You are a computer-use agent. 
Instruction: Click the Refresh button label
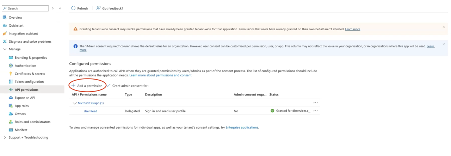(x=82, y=8)
